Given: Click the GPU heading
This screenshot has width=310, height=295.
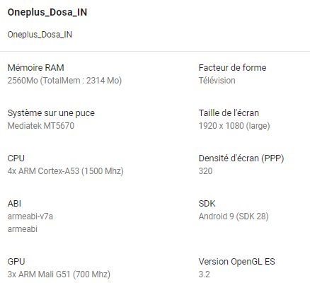Looking at the screenshot, I should click(16, 262).
